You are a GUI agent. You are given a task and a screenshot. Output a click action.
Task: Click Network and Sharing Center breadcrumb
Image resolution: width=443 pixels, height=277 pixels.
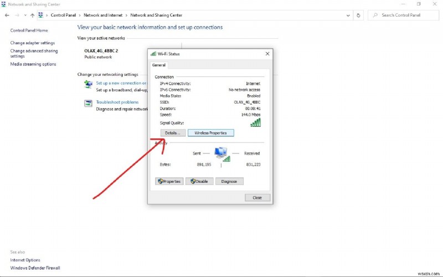156,16
